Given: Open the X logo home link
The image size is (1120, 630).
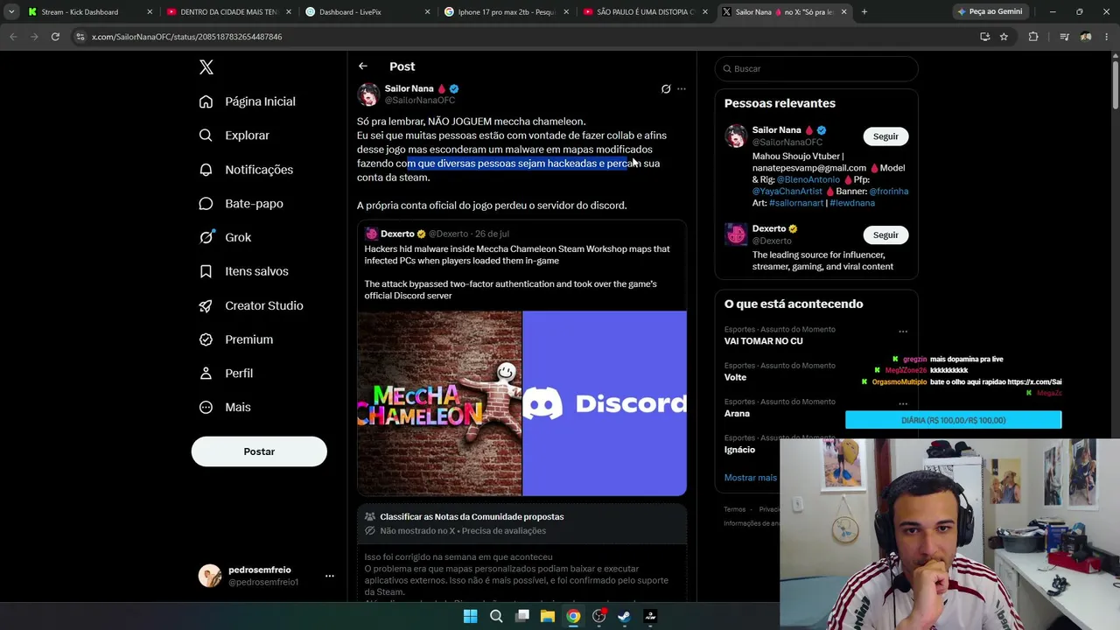Looking at the screenshot, I should coord(206,67).
